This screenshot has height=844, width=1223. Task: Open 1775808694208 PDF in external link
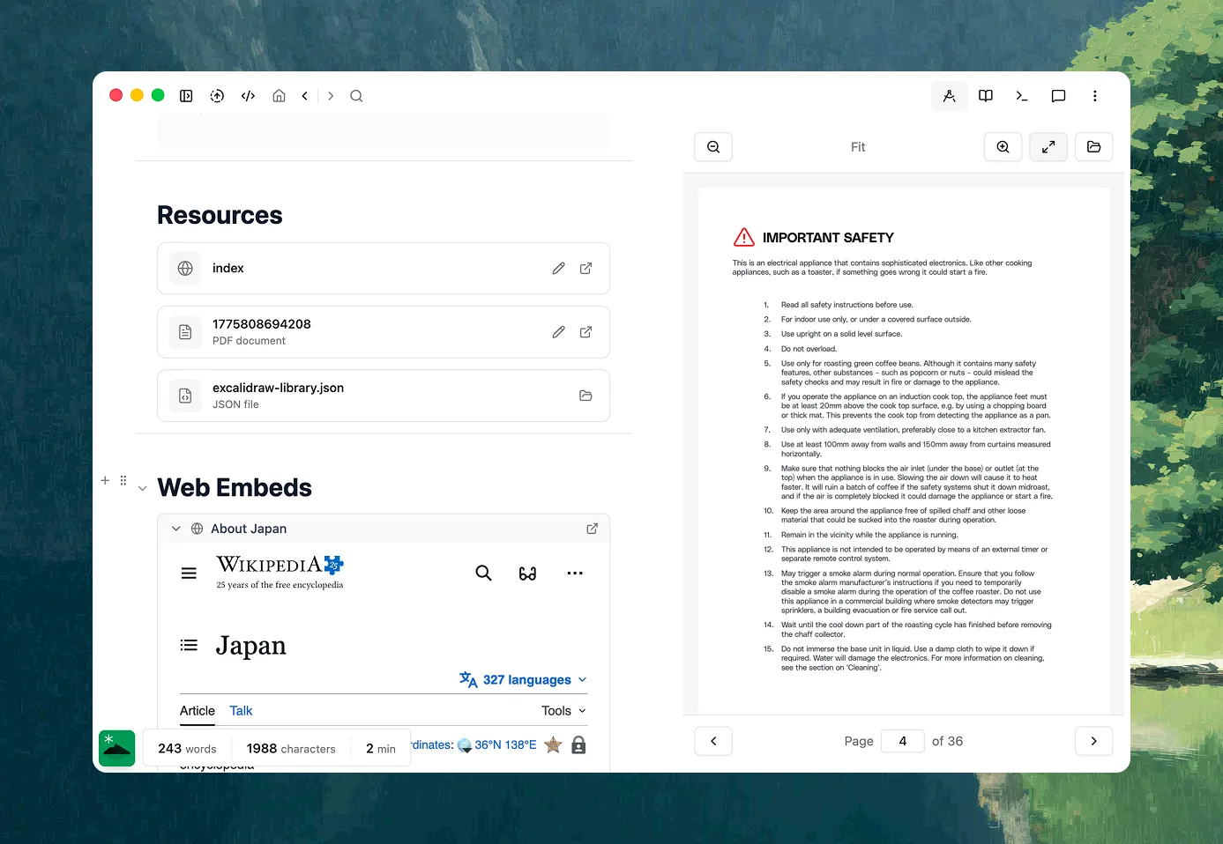[x=585, y=332]
